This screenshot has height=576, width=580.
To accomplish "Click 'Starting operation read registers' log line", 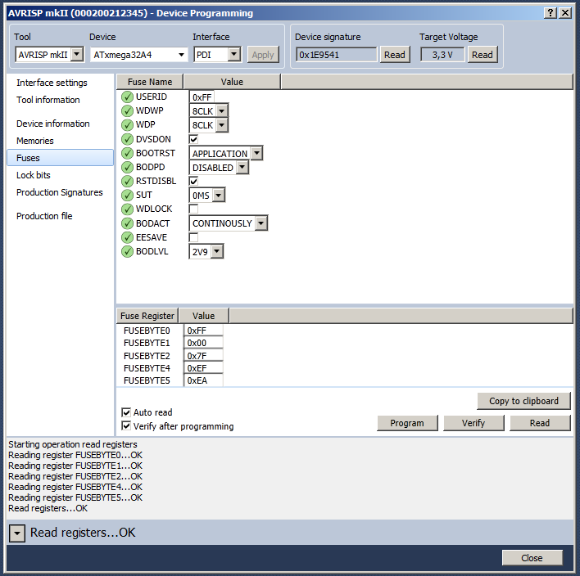I will 73,444.
